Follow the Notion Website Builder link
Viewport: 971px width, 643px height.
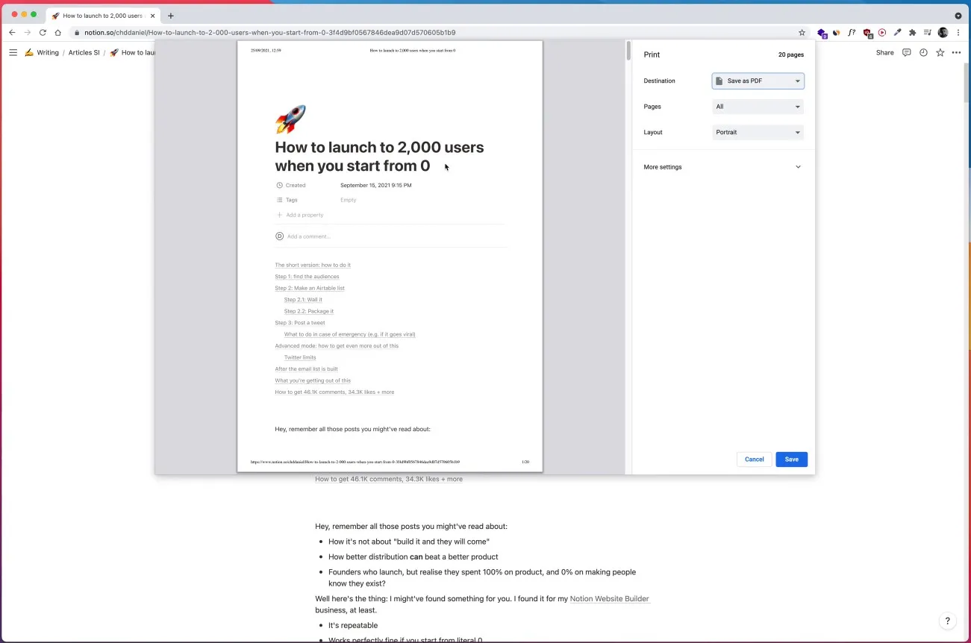click(x=609, y=598)
